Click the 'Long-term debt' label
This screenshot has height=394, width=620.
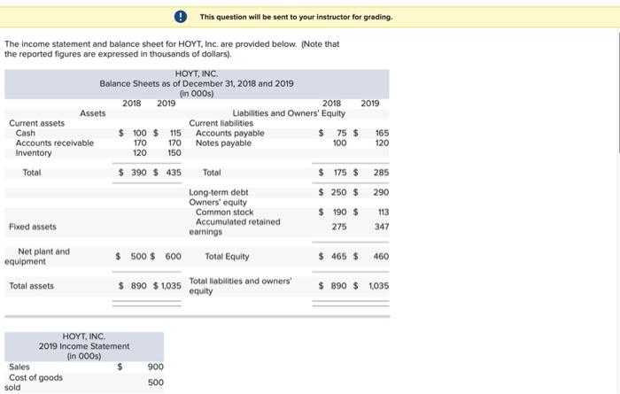click(x=219, y=192)
